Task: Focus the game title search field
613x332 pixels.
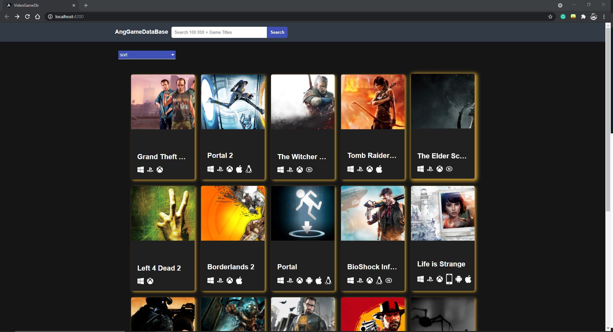Action: [219, 32]
